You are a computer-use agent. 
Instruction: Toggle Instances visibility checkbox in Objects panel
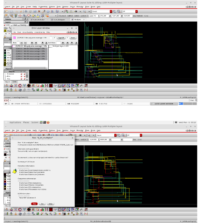pos(21,74)
